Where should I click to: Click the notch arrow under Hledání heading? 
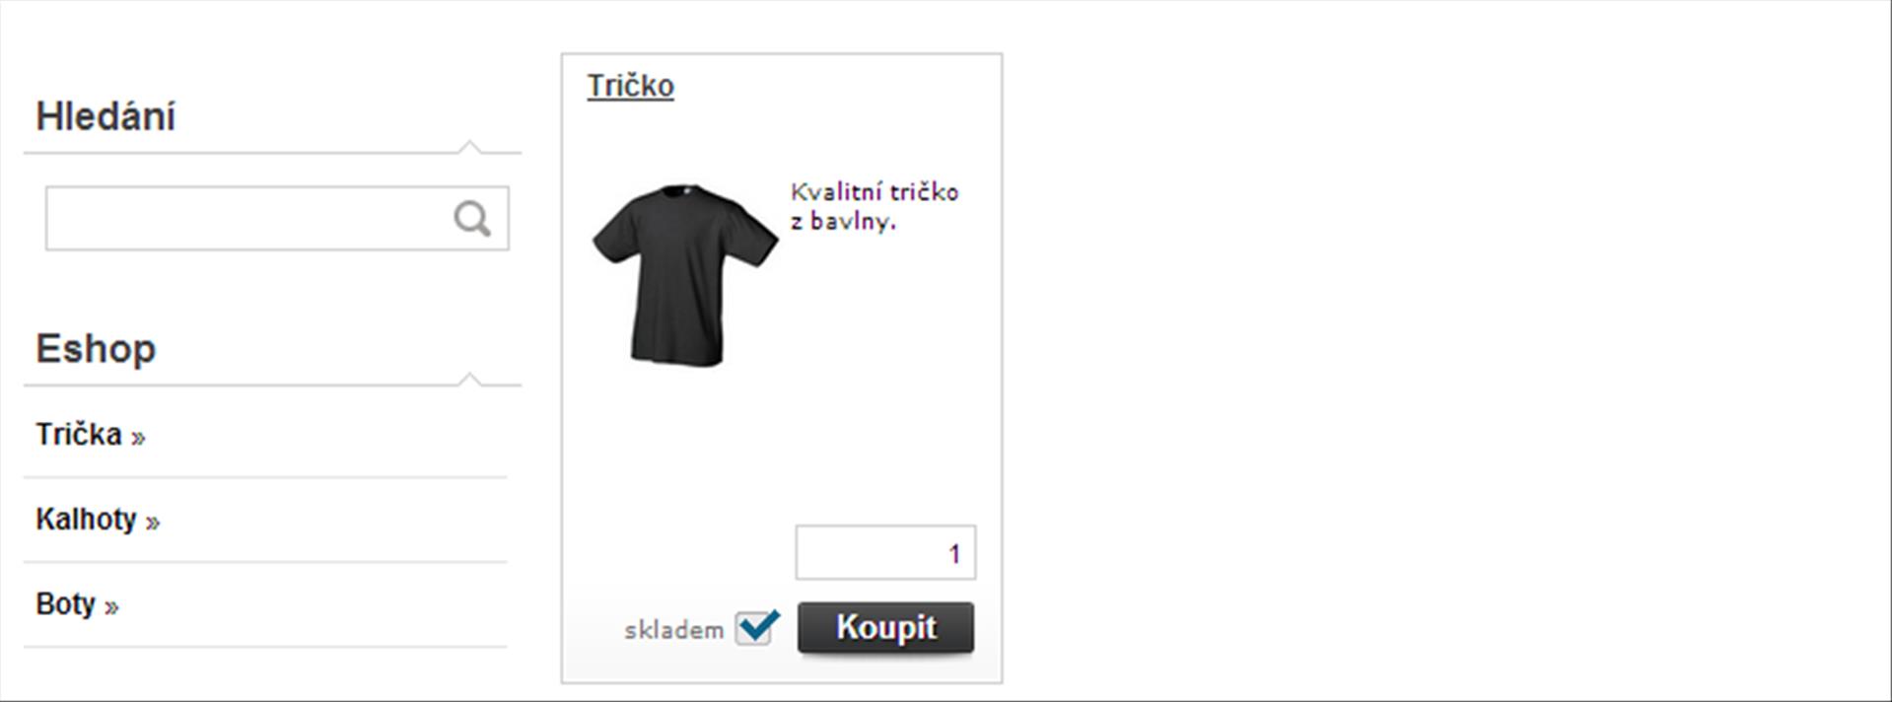[470, 147]
